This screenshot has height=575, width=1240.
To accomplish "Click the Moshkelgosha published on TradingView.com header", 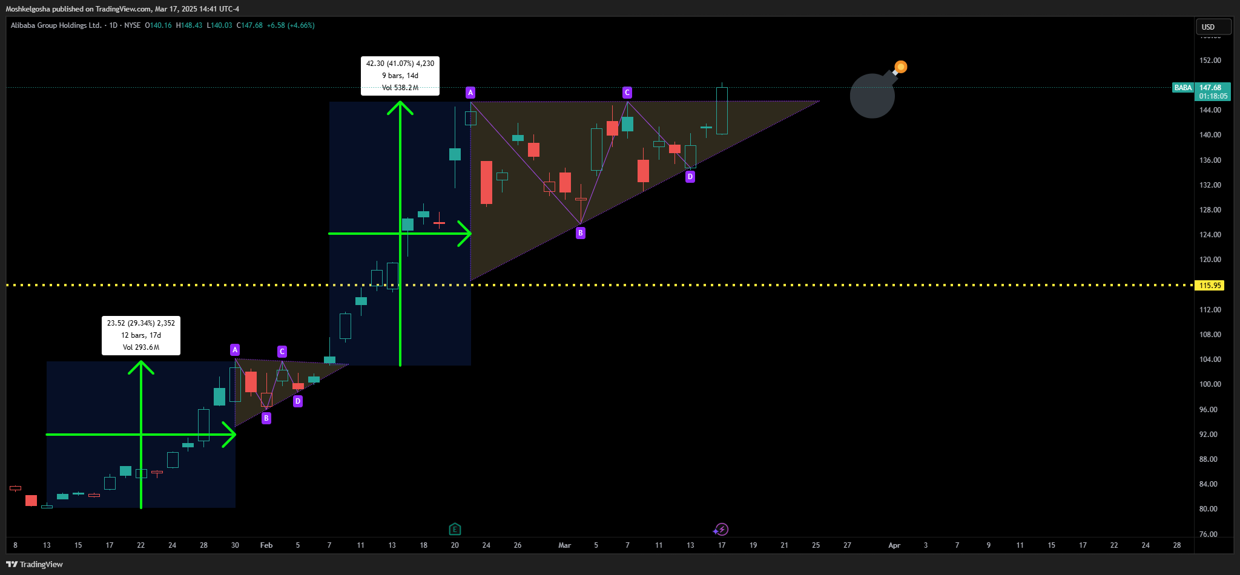I will coord(122,9).
